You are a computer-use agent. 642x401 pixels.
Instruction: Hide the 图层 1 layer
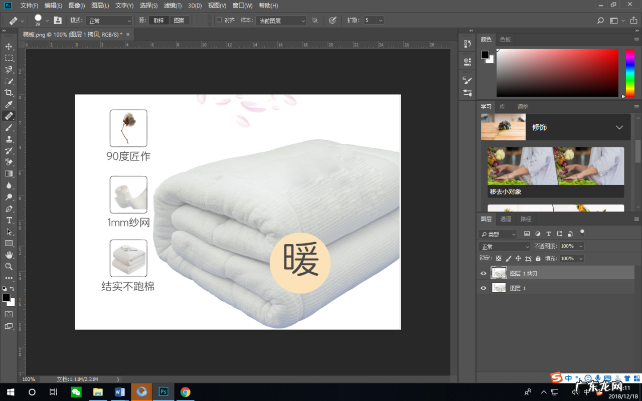483,288
